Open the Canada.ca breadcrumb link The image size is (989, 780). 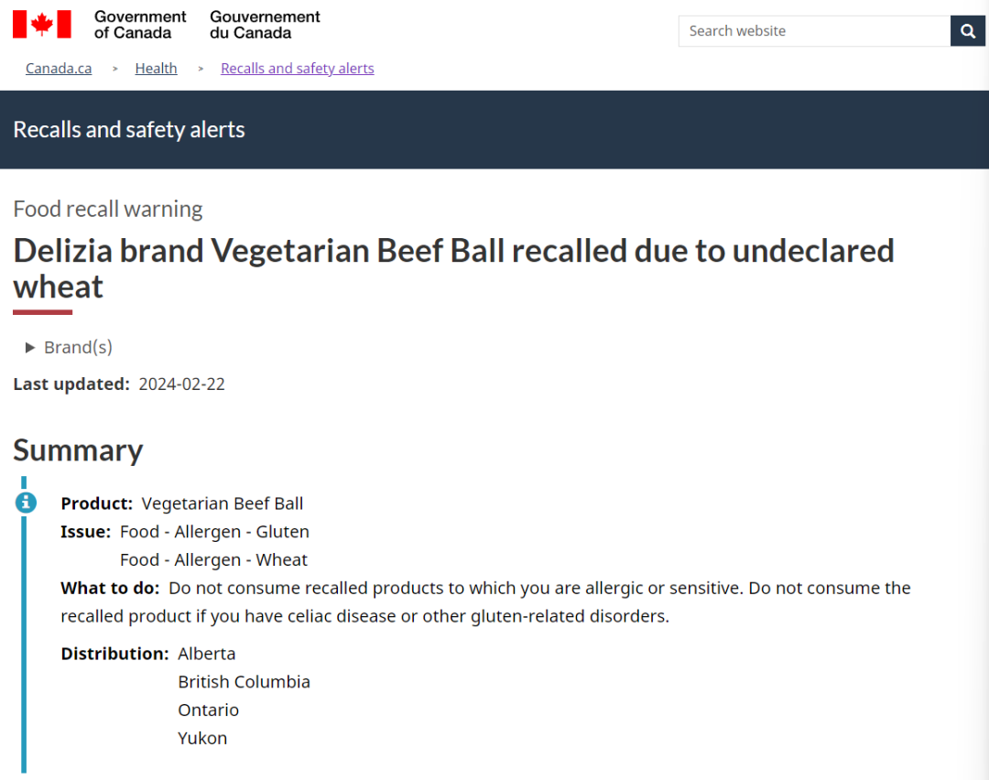click(x=59, y=68)
